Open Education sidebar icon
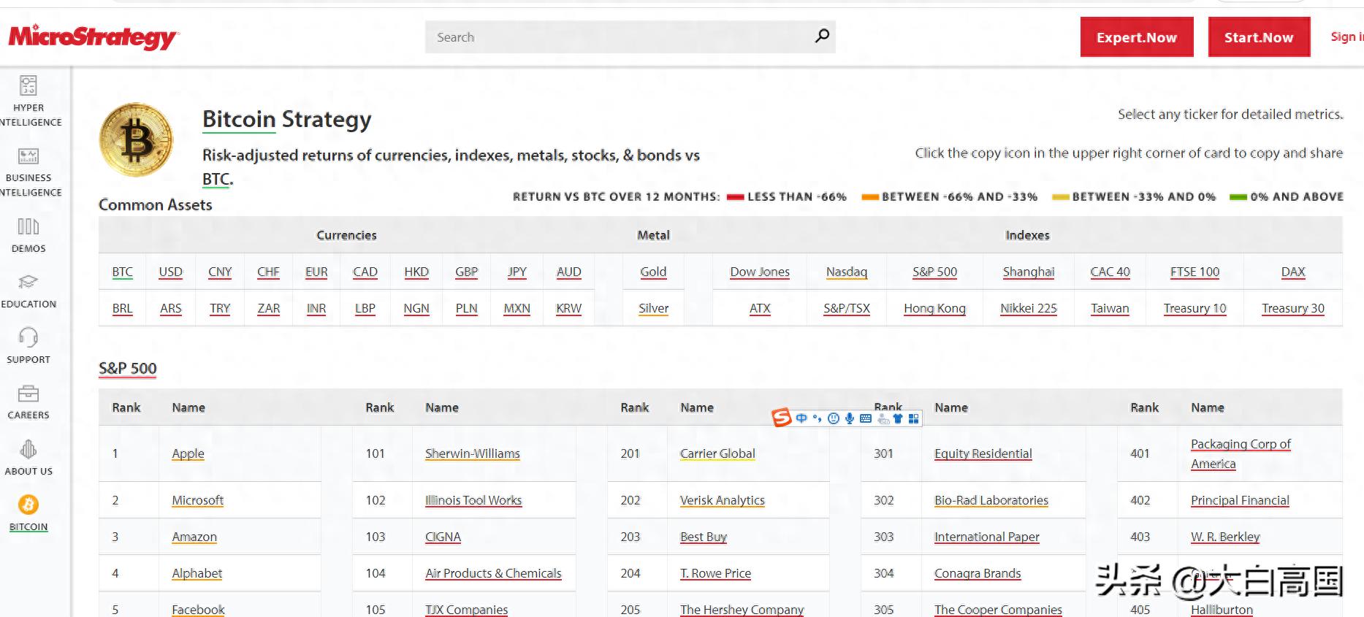The width and height of the screenshot is (1364, 617). click(x=28, y=282)
